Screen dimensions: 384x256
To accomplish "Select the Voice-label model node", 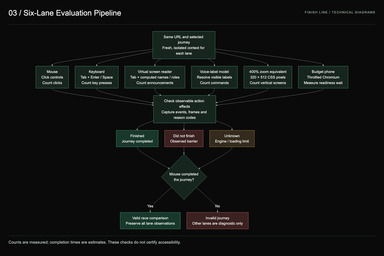I will coord(214,77).
